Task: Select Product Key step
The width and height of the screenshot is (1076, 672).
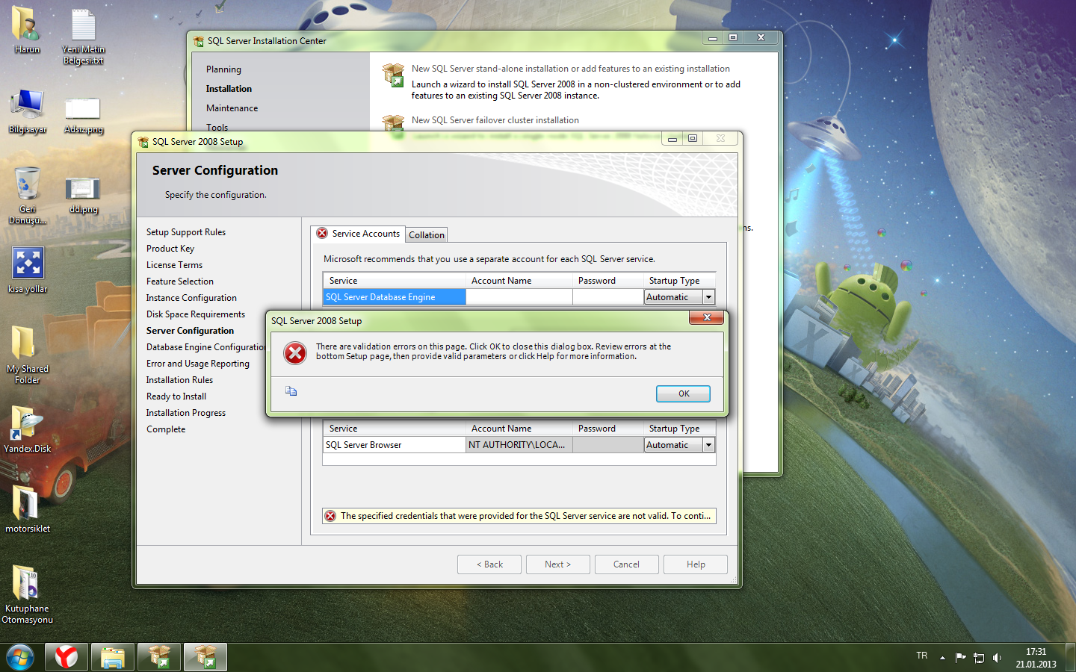Action: (170, 249)
